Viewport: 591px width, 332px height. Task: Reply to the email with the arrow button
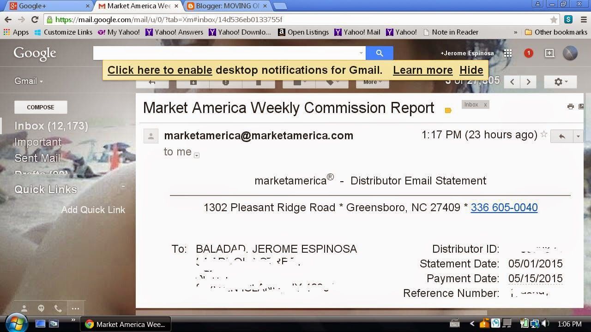click(x=562, y=136)
